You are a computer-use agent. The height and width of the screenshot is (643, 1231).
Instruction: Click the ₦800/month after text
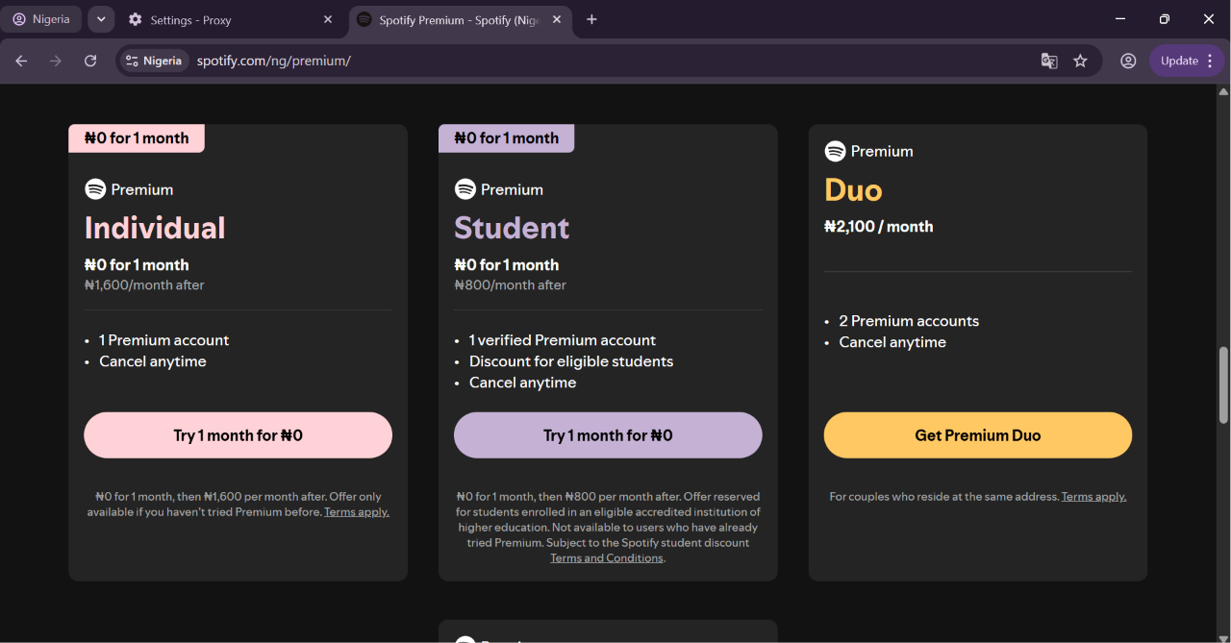(x=511, y=285)
